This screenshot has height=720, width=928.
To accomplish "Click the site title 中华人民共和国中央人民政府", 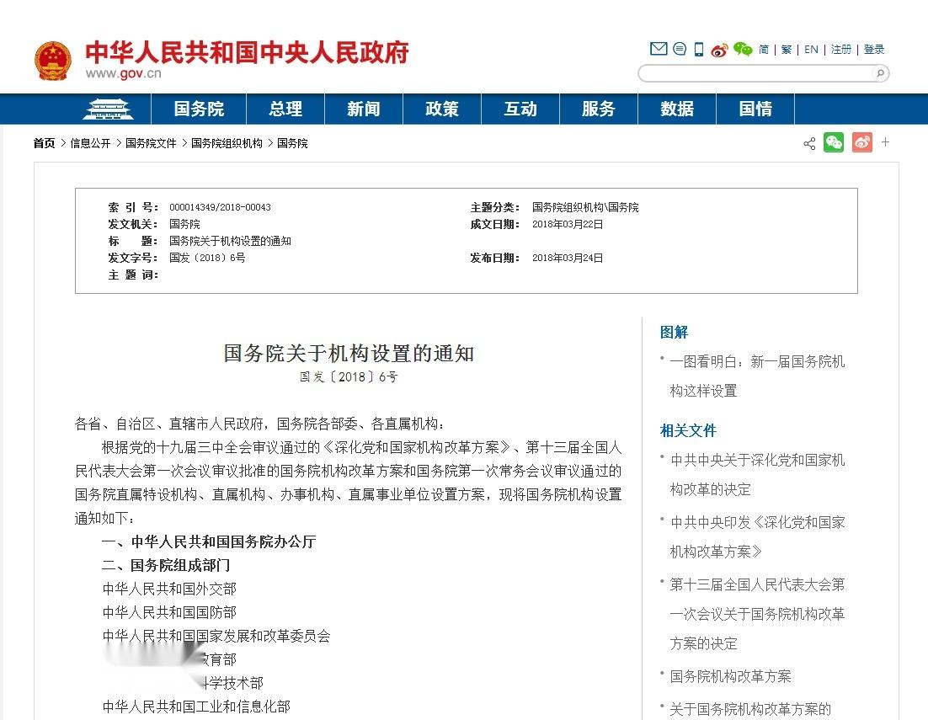I will tap(247, 52).
